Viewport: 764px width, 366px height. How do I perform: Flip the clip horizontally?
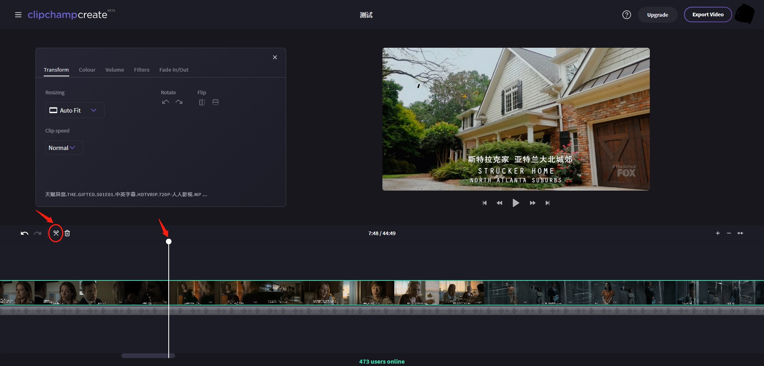(202, 102)
